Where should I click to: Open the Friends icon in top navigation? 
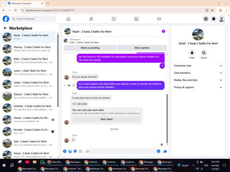pos(91,19)
